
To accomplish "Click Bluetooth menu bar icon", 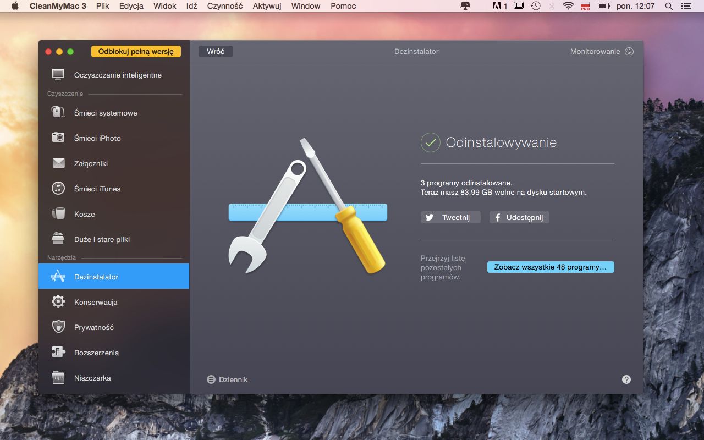I will [x=552, y=6].
